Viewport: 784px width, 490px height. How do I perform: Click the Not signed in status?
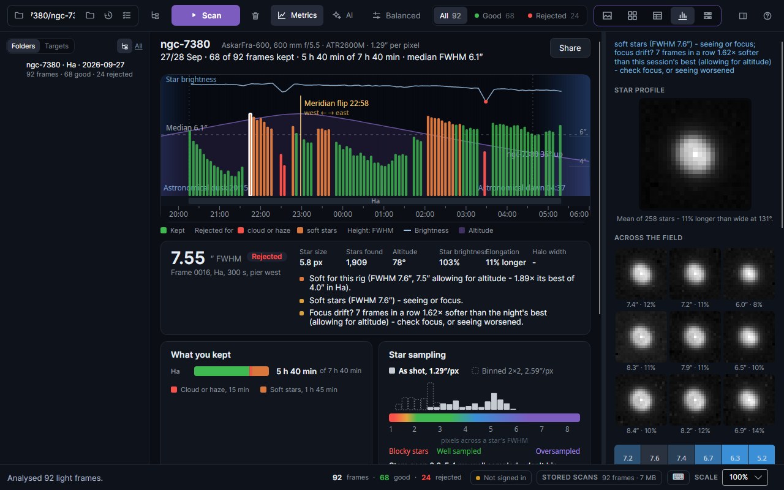(x=500, y=478)
